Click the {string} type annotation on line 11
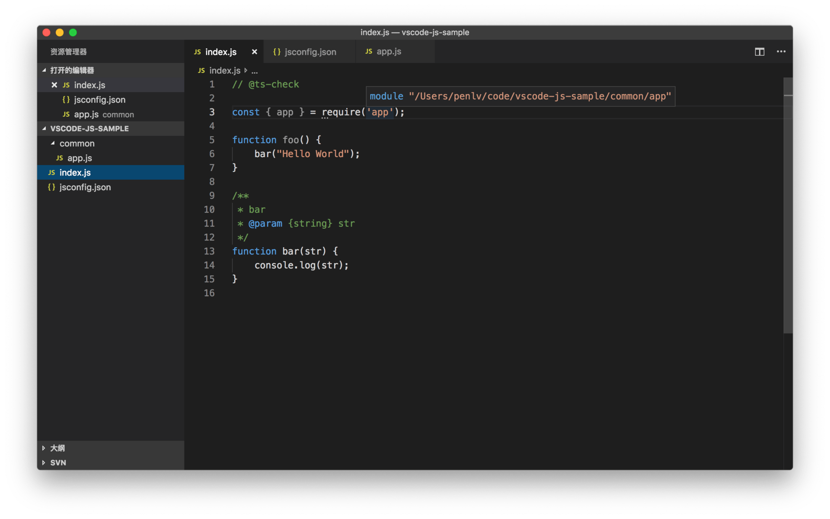This screenshot has width=830, height=519. tap(310, 224)
